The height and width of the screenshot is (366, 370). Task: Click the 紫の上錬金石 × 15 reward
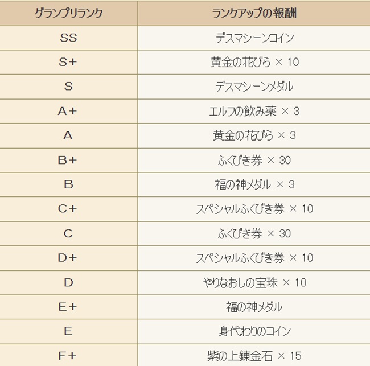(x=254, y=356)
